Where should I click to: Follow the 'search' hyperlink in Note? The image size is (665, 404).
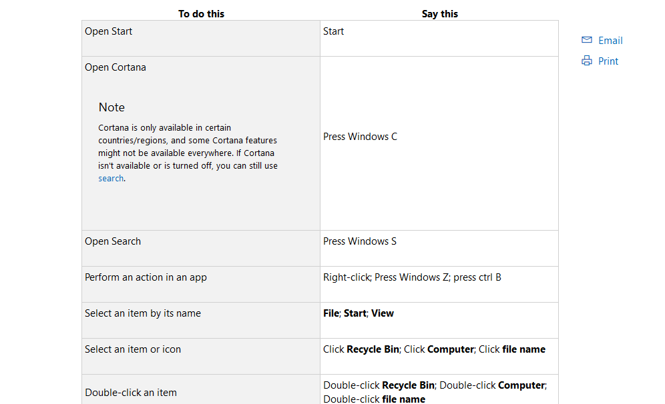pyautogui.click(x=111, y=178)
